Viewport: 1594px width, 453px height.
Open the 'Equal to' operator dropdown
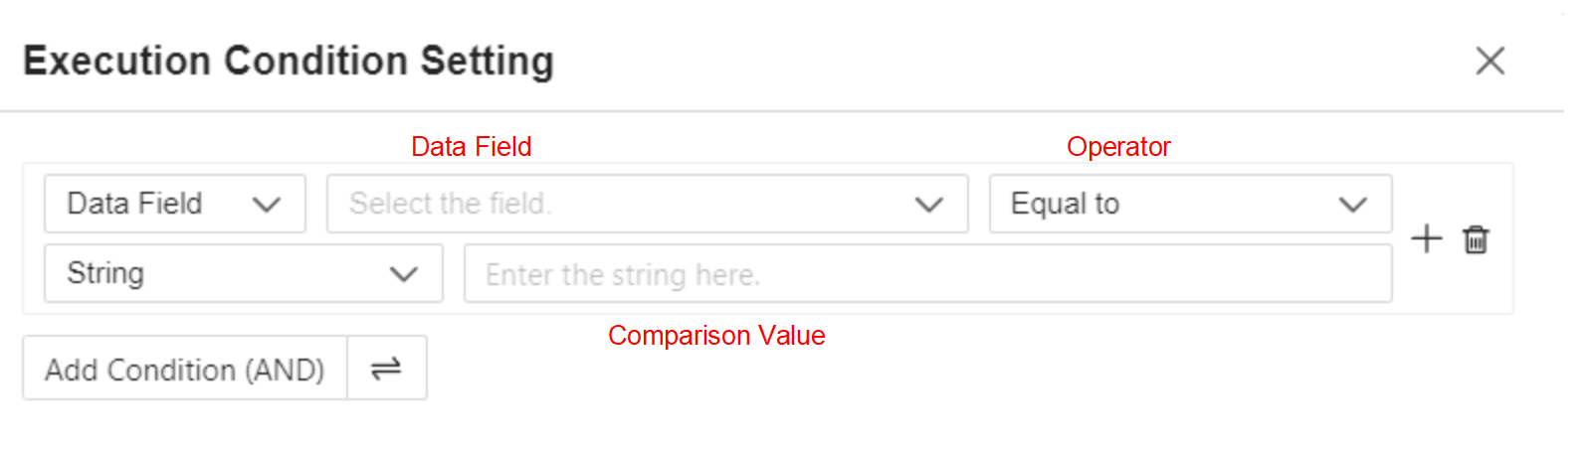(1190, 204)
